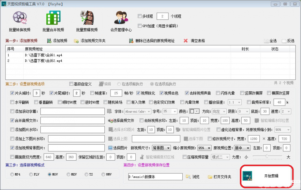Viewport: 301px width, 190px height.
Task: Select the MKV format radio button
Action: point(68,174)
